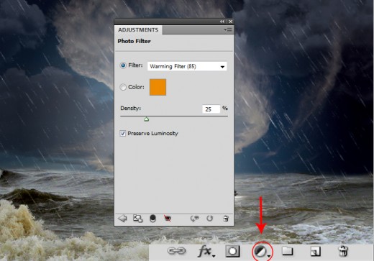Create a new layer icon
The width and height of the screenshot is (374, 261).
[315, 252]
